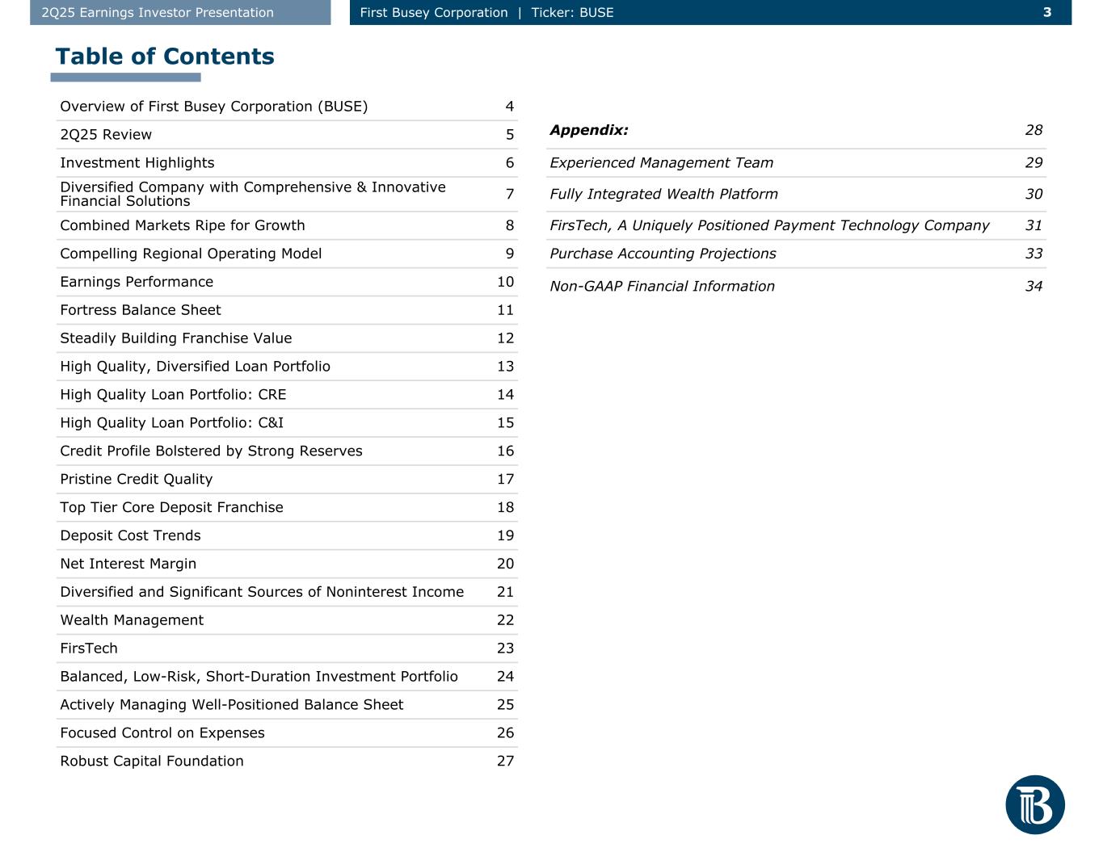Click the "2Q25 Earnings Investor Presentation" header label
The image size is (1103, 852).
[158, 12]
